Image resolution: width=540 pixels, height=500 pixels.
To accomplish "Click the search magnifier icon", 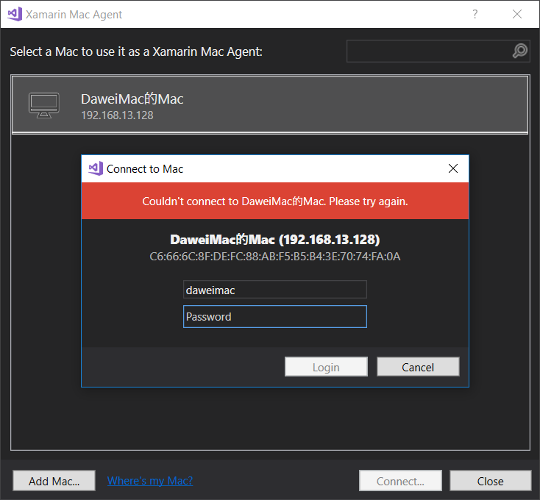I will point(519,51).
